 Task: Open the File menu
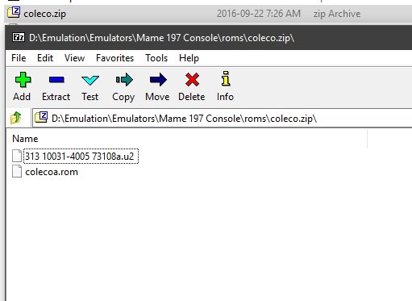point(19,58)
